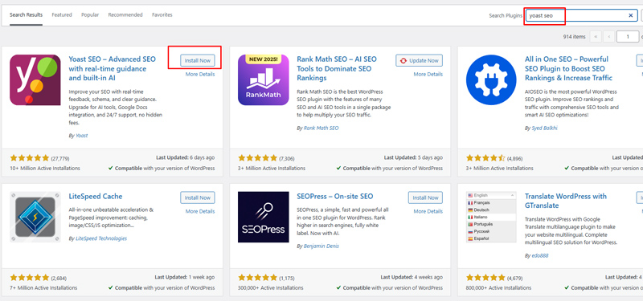Click the SEOPress plugin logo
Screen dimensions: 643x301
pyautogui.click(x=264, y=217)
